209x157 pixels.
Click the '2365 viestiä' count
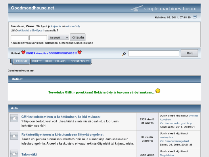coord(147,119)
